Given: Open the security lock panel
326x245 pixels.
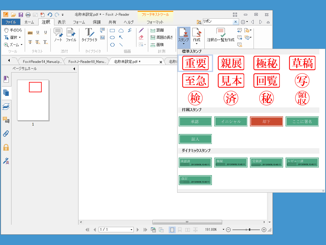Looking at the screenshot, I should pos(6,147).
